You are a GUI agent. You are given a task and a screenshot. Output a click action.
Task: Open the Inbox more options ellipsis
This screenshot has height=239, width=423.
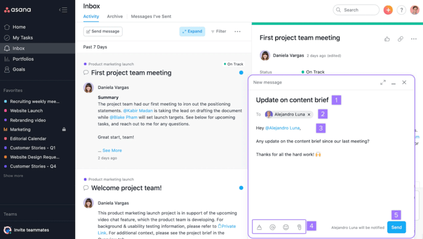[237, 31]
